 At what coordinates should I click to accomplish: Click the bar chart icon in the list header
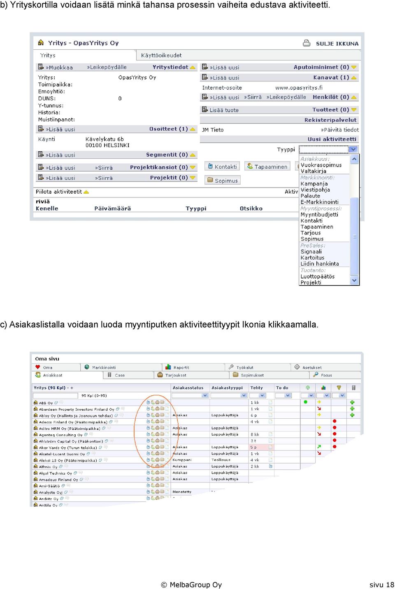[323, 387]
